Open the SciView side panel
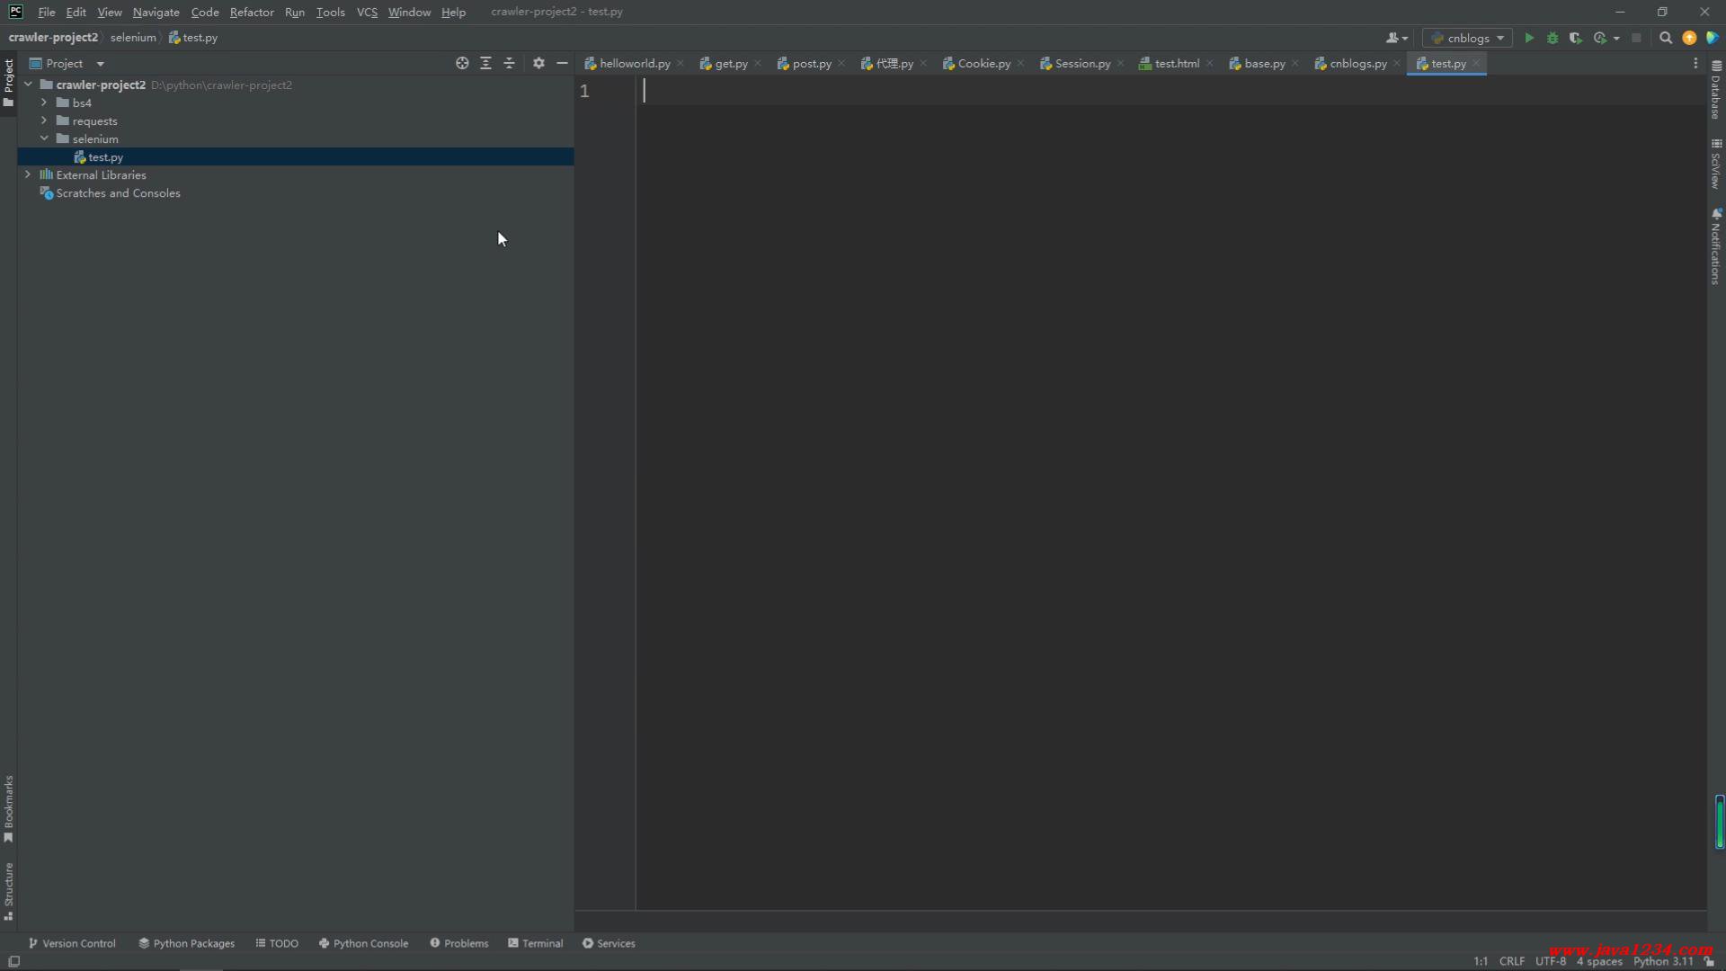Viewport: 1726px width, 971px height. [1716, 163]
